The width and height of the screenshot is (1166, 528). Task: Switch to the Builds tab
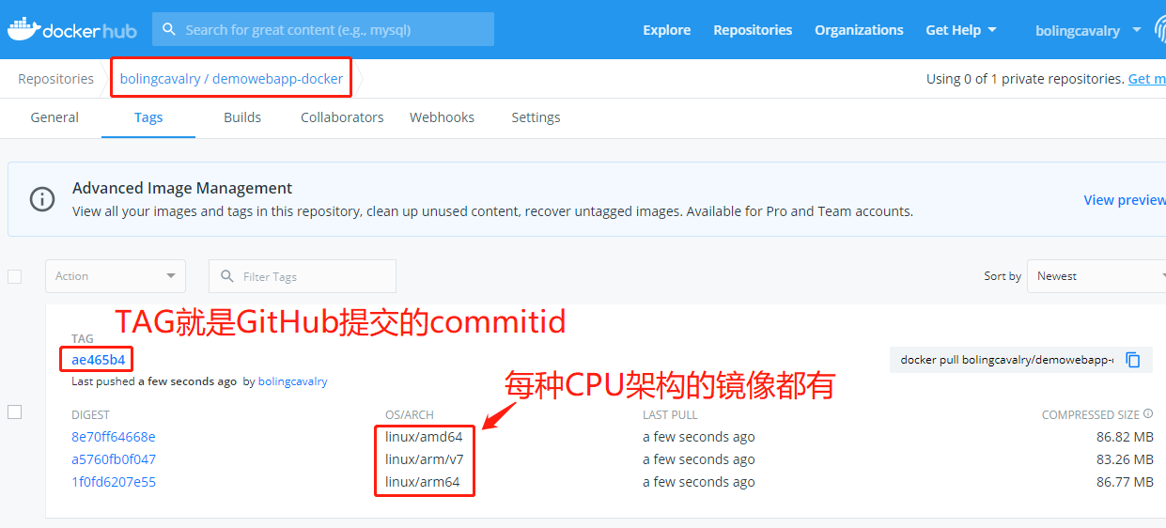242,117
